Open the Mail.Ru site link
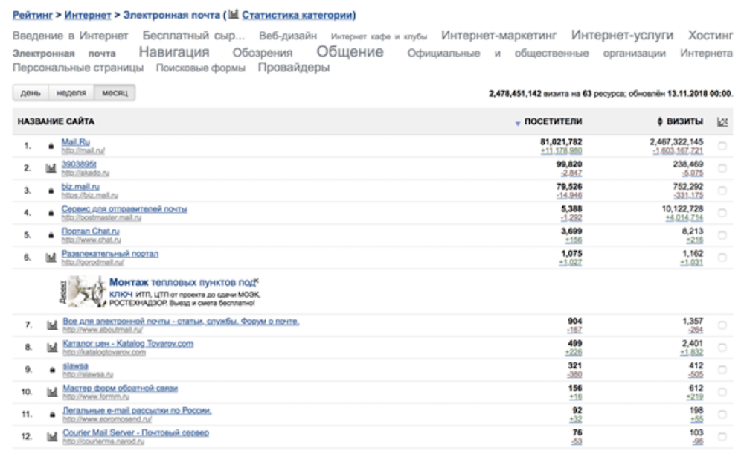This screenshot has height=457, width=744. 75,142
